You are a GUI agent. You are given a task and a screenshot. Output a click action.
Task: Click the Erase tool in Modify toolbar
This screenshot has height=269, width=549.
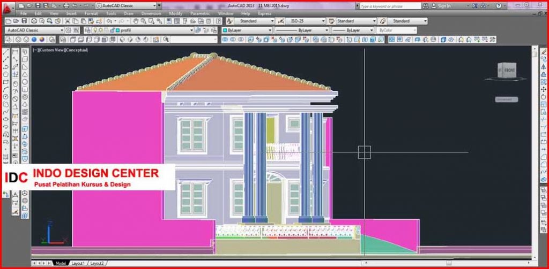click(544, 52)
